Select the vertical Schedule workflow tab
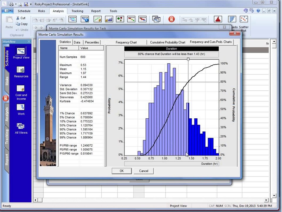Image resolution: width=282 pixels, height=212 pixels. (x=7, y=58)
